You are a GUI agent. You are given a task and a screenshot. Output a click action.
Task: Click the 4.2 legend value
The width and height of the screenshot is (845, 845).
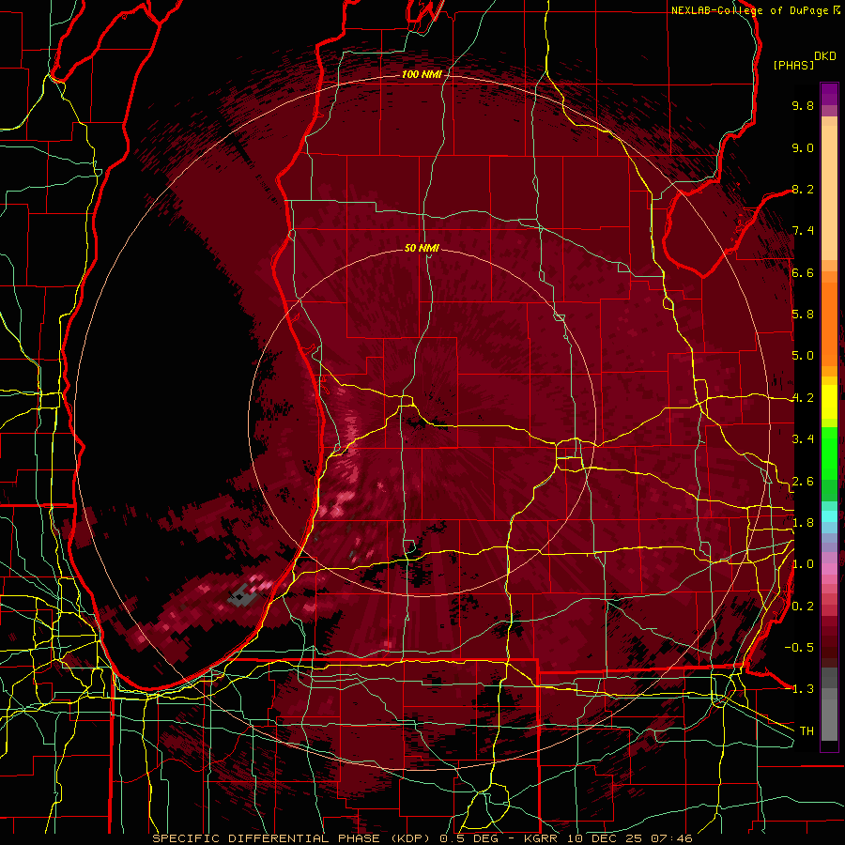coord(803,398)
